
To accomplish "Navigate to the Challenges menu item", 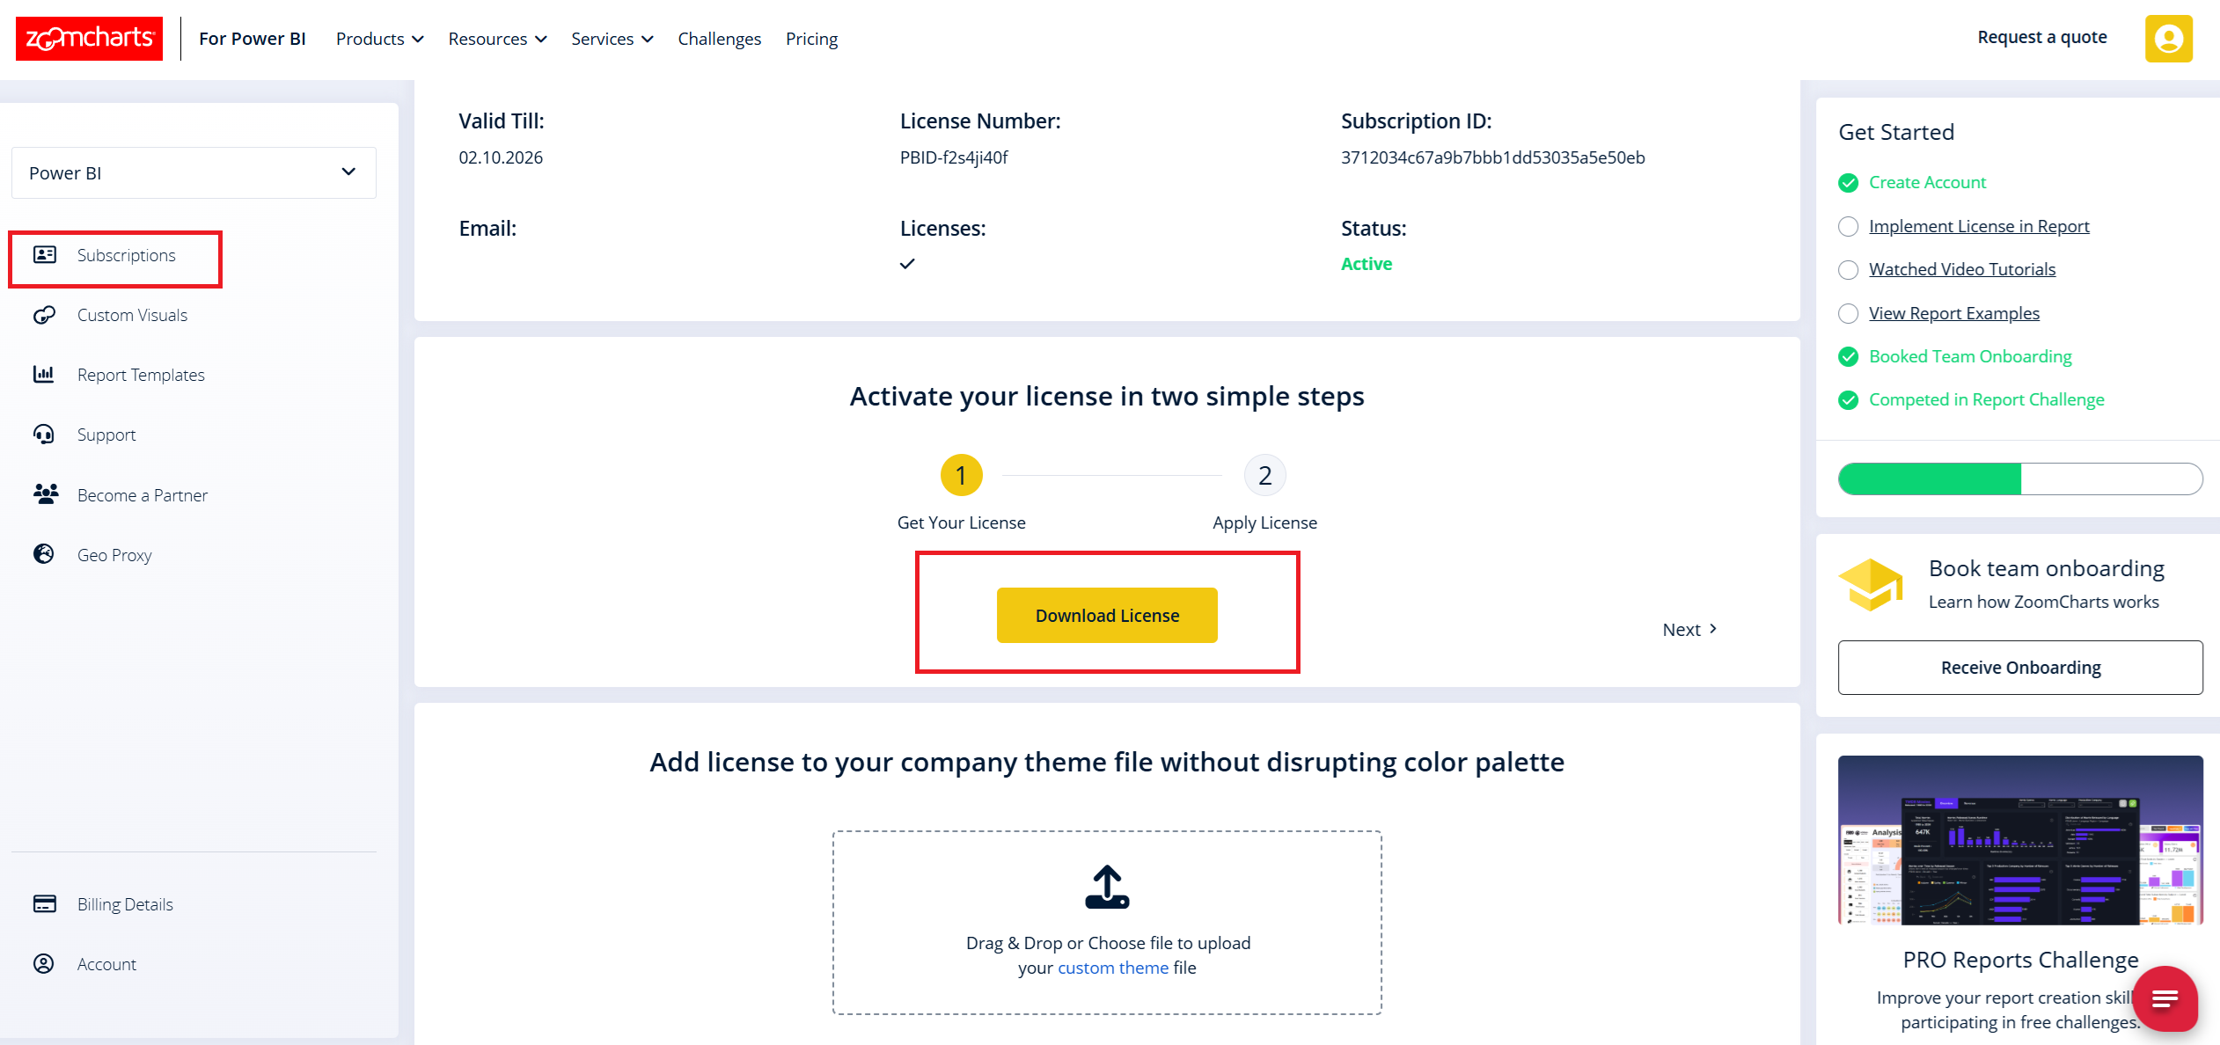I will [719, 39].
